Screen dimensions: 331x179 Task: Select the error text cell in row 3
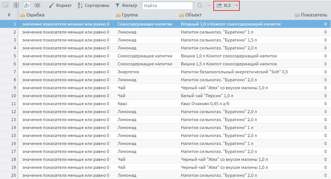click(x=66, y=40)
